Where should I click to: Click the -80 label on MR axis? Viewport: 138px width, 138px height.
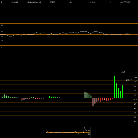pos(135,117)
